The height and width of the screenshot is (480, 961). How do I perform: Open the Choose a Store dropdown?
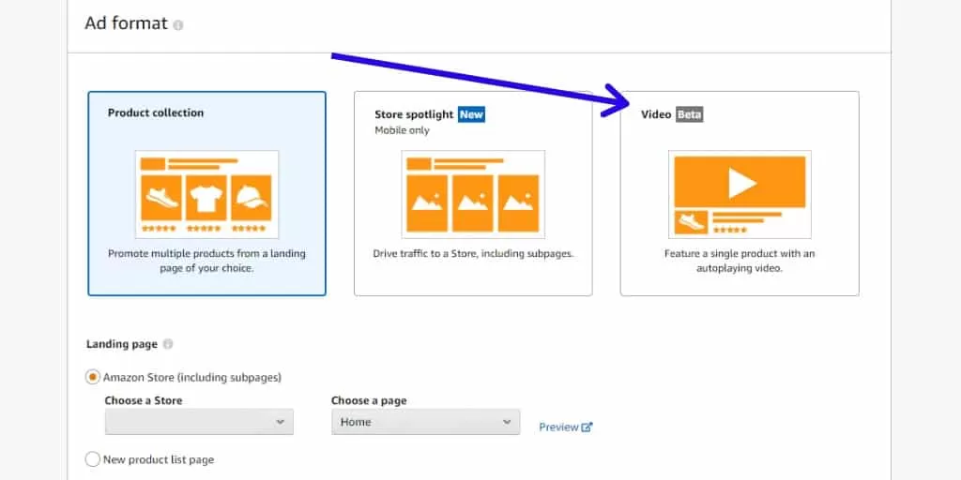(199, 422)
